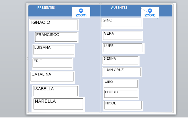Click the CATALINA text box
Image resolution: width=188 pixels, height=118 pixels.
[x=52, y=77]
